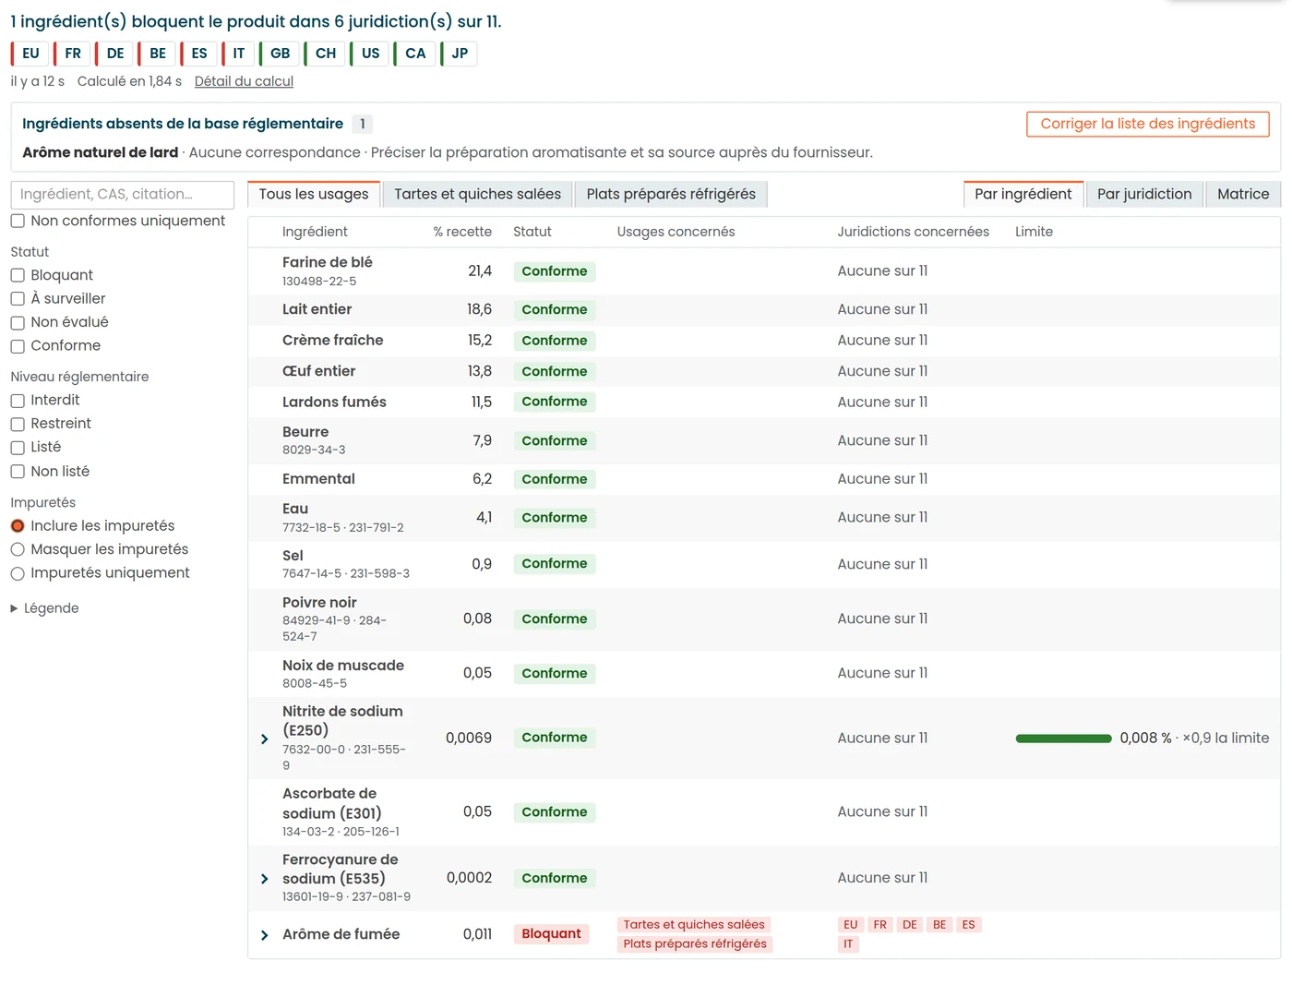Enable the Interdit regulatory level filter
Image resolution: width=1292 pixels, height=985 pixels.
click(x=18, y=401)
